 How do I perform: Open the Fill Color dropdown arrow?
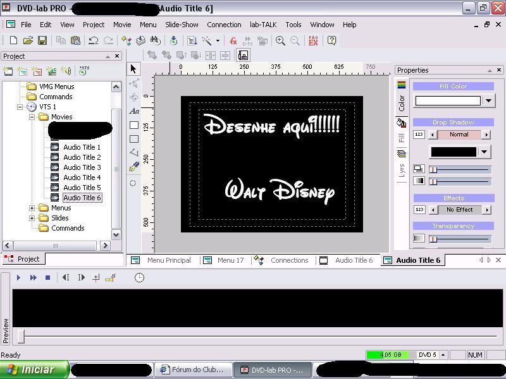(x=488, y=100)
